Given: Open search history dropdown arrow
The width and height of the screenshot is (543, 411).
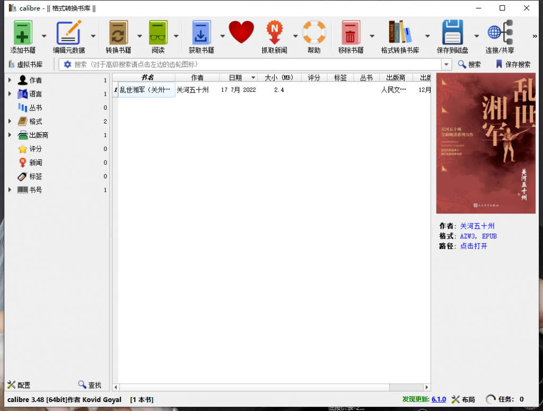Looking at the screenshot, I should [446, 64].
